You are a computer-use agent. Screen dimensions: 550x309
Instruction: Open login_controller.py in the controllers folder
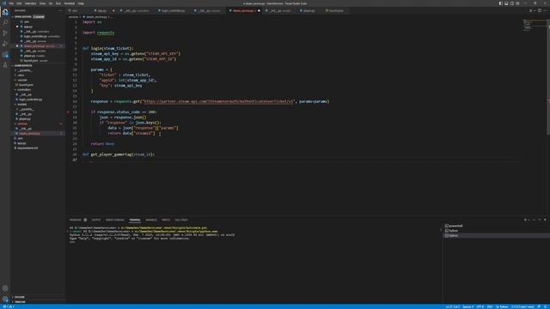[31, 100]
